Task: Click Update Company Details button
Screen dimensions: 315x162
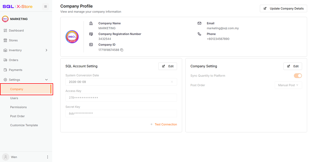Action: pyautogui.click(x=284, y=8)
